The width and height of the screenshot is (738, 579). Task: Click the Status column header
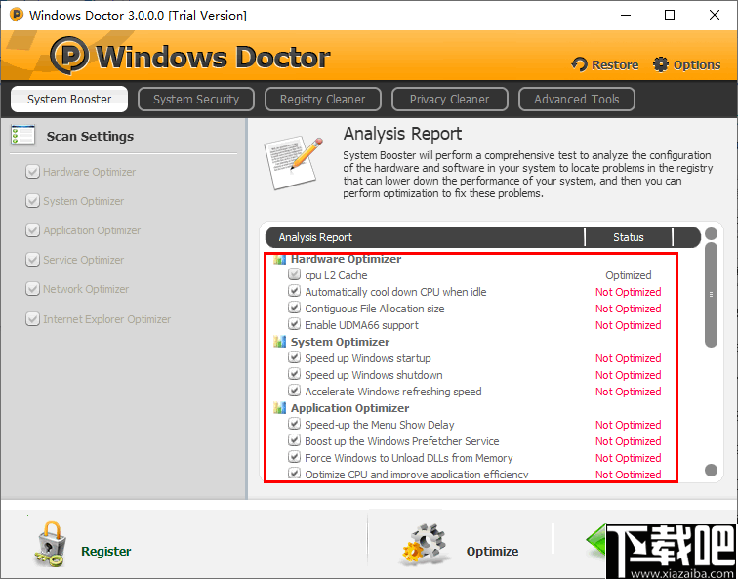pyautogui.click(x=629, y=237)
